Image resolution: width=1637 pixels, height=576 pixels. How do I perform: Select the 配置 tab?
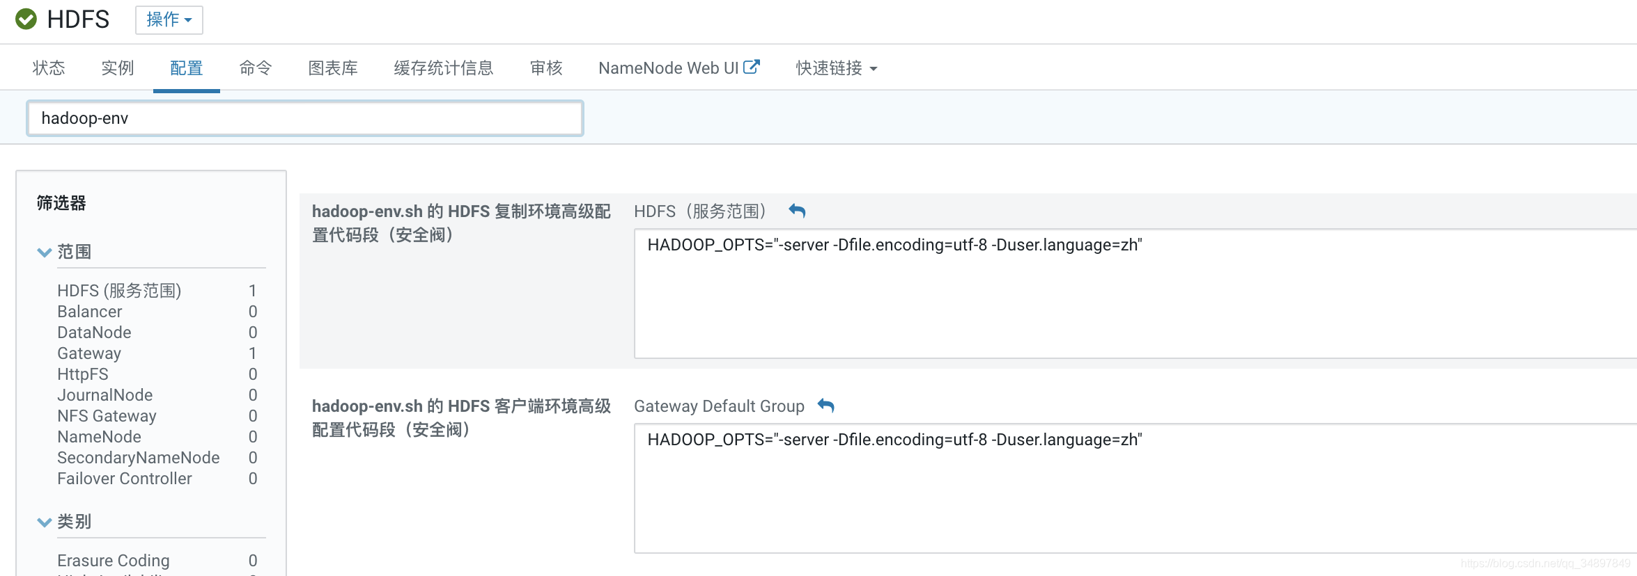187,67
